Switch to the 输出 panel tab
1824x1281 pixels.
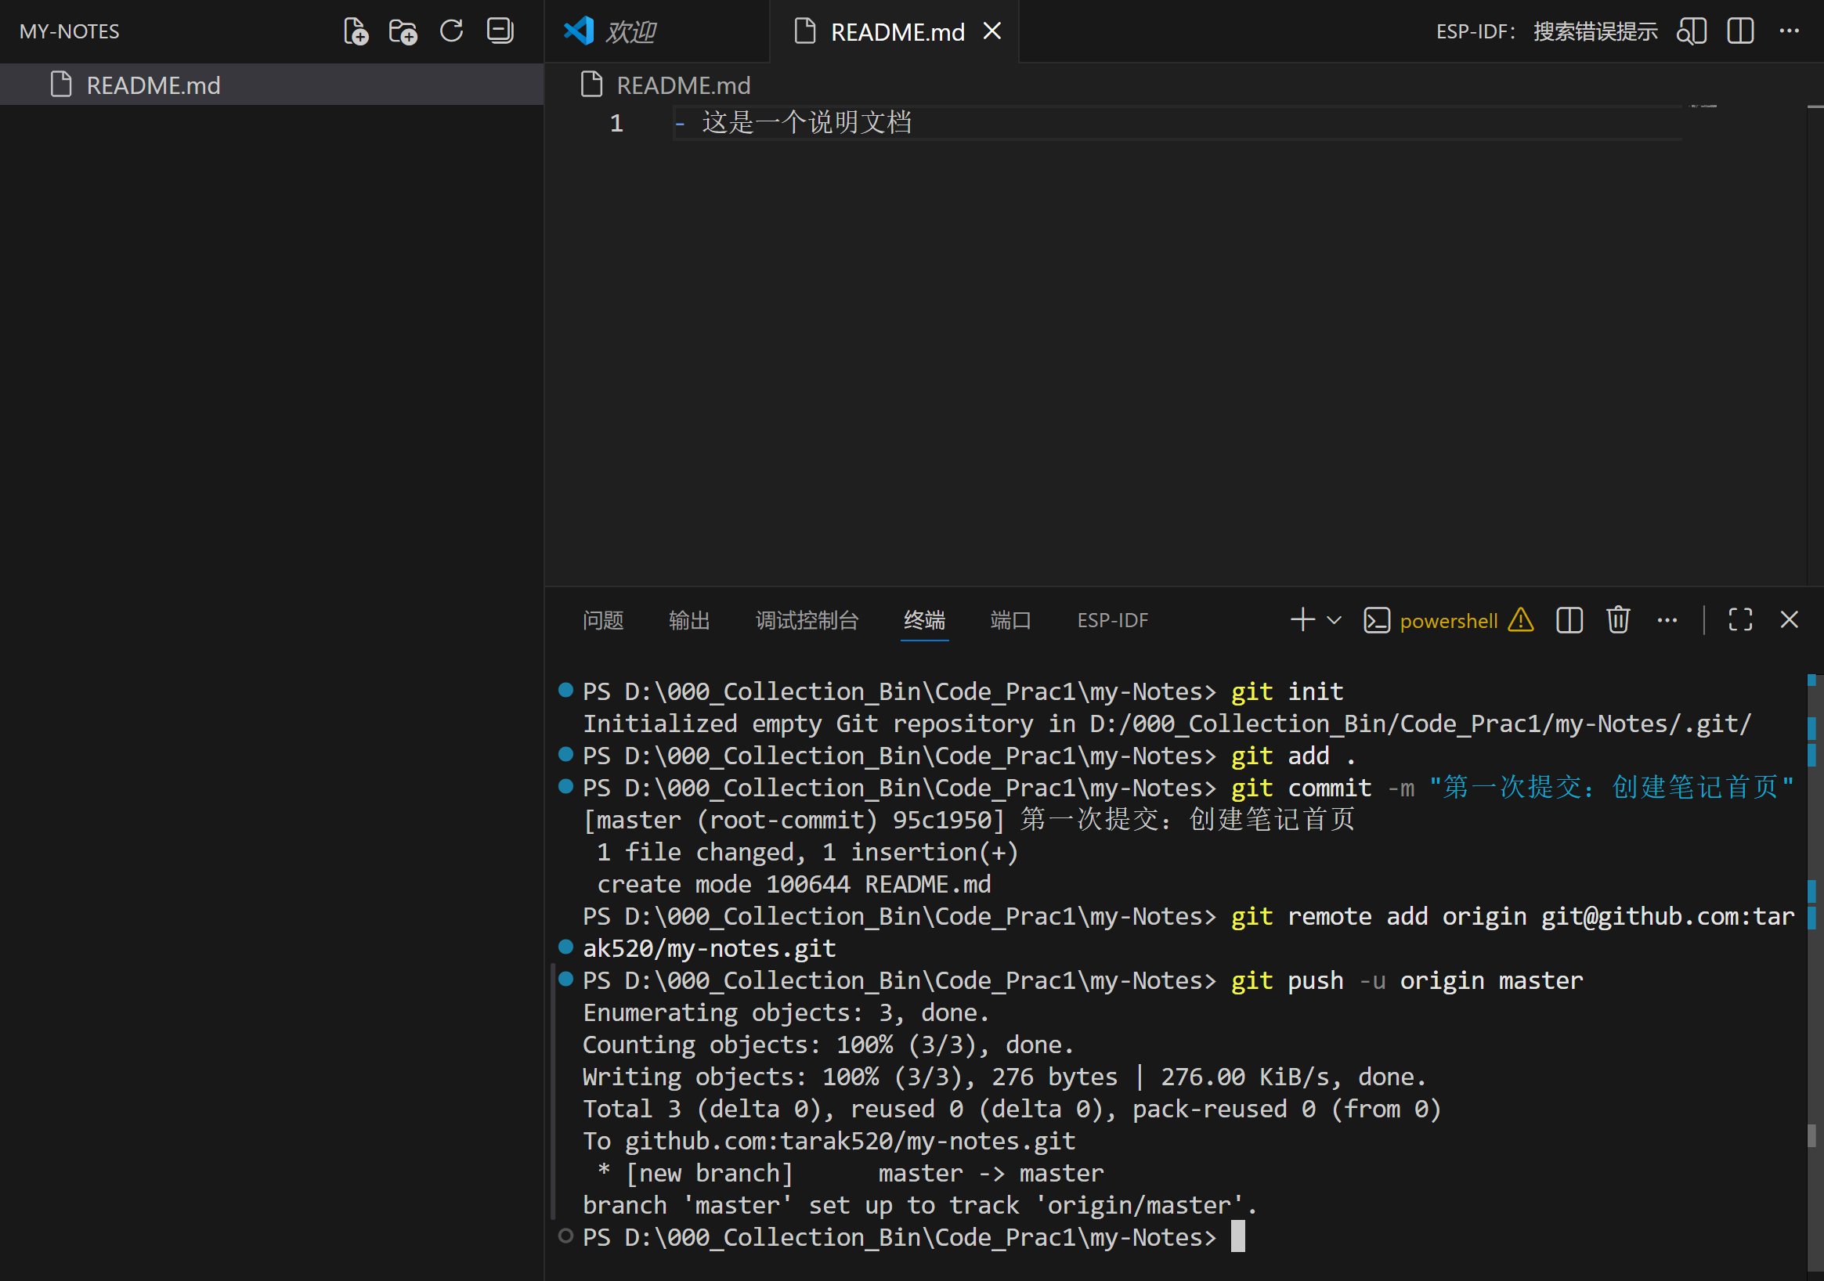[688, 620]
